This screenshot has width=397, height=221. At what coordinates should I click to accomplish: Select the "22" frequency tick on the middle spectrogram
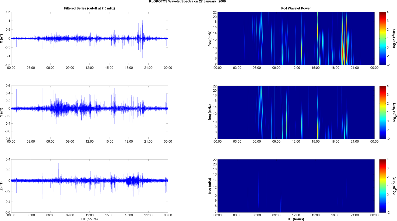click(215, 86)
